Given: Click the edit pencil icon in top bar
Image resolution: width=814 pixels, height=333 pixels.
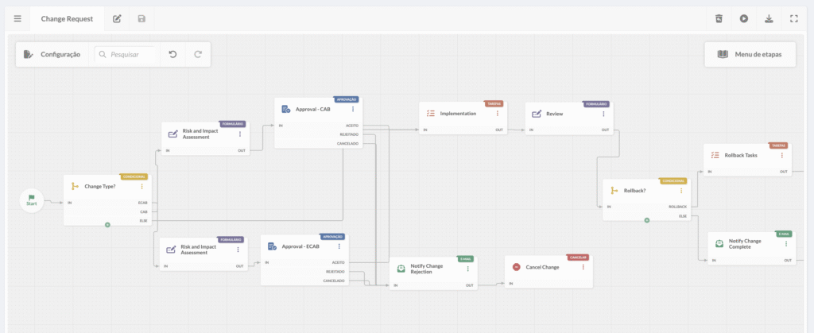Looking at the screenshot, I should (x=117, y=18).
